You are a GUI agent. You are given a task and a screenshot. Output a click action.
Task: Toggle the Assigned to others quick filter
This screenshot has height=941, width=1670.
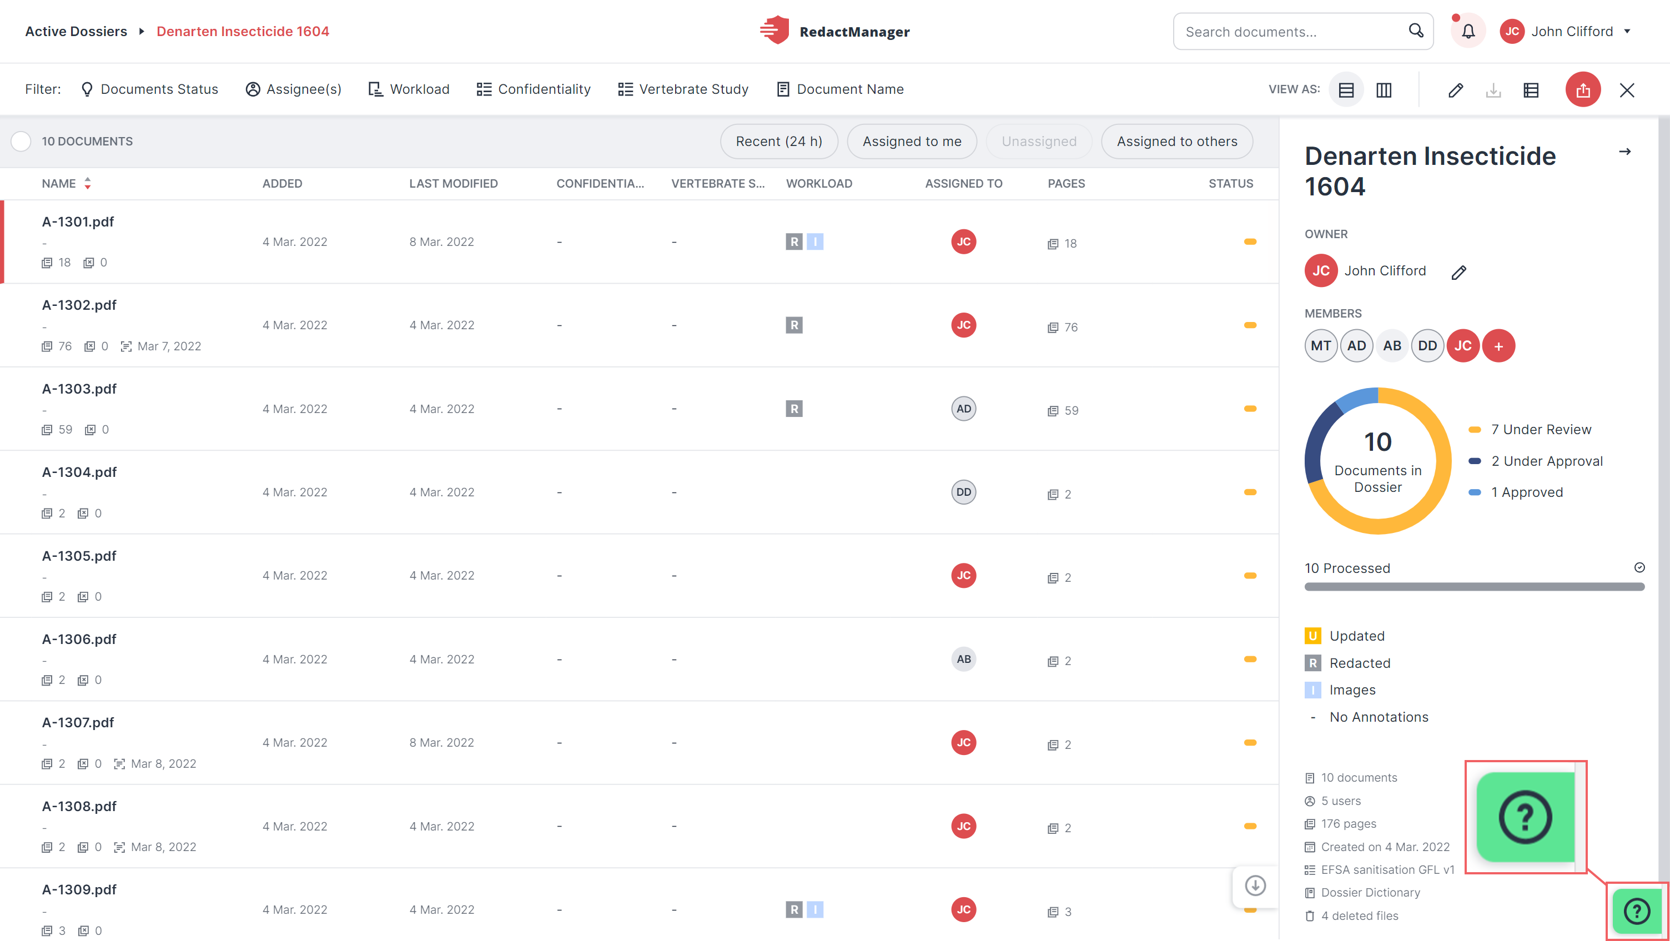tap(1176, 141)
